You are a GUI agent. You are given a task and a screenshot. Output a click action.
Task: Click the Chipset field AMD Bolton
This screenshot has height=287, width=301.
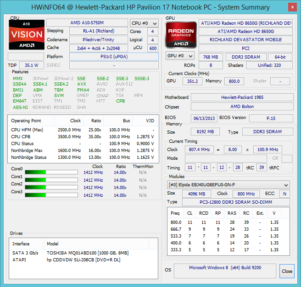pyautogui.click(x=242, y=107)
